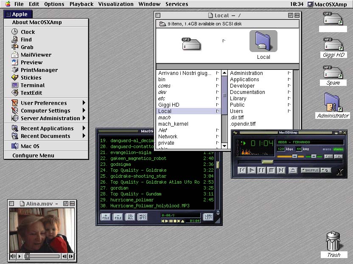Expand the Recent Applications submenu
Image resolution: width=353 pixels, height=264 pixels.
(46, 129)
